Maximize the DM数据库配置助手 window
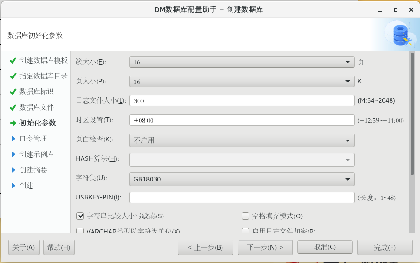Screen dimensions: 420x263 [x=395, y=10]
